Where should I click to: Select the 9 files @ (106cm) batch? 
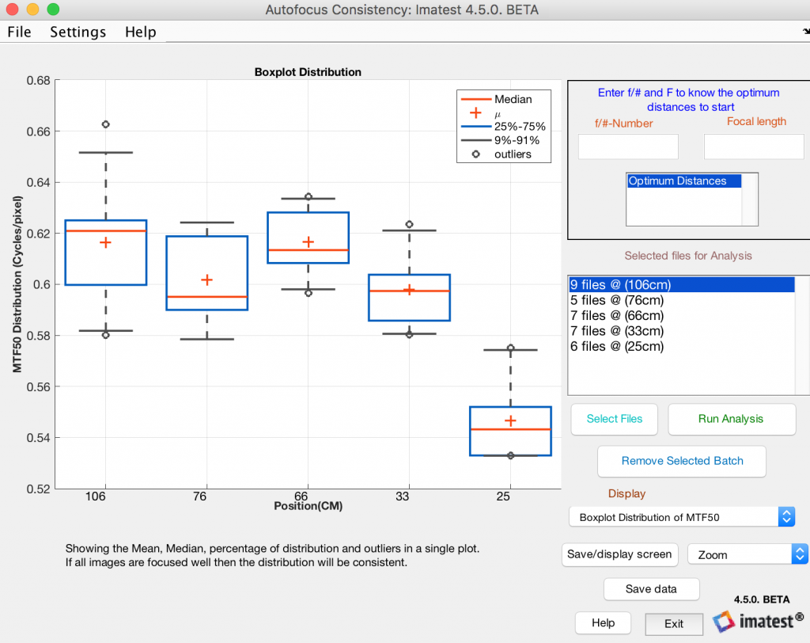pos(681,285)
